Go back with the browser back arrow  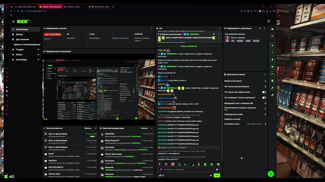(x=11, y=11)
